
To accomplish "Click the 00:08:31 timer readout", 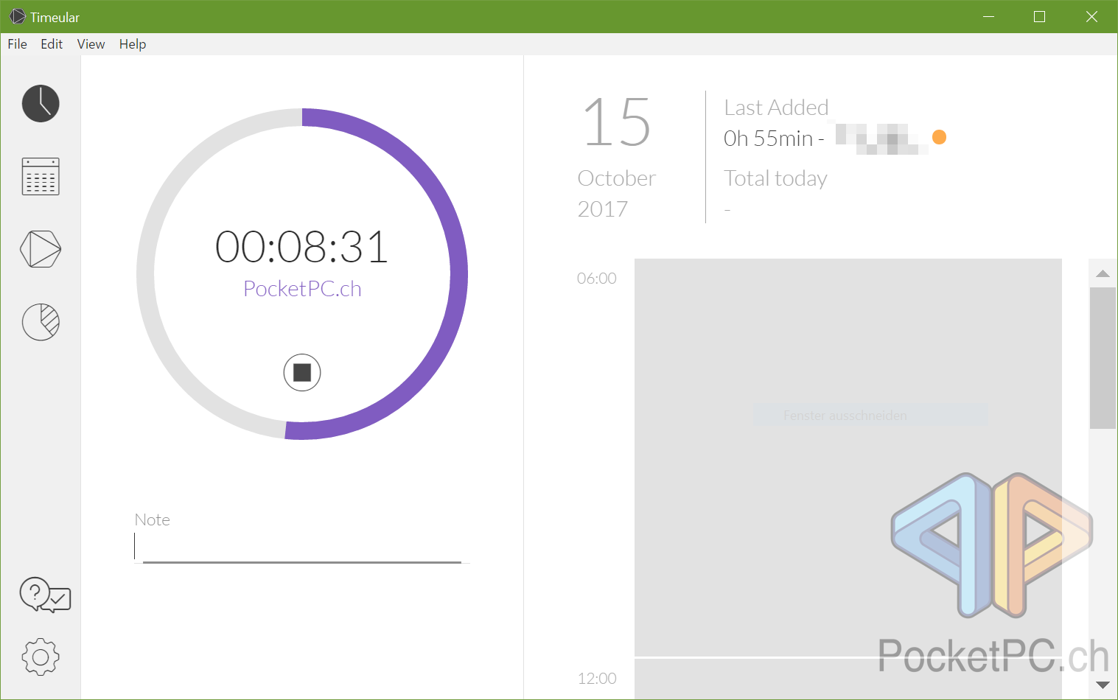I will [x=301, y=247].
